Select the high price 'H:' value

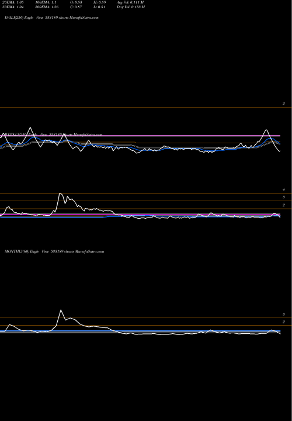tap(99, 2)
